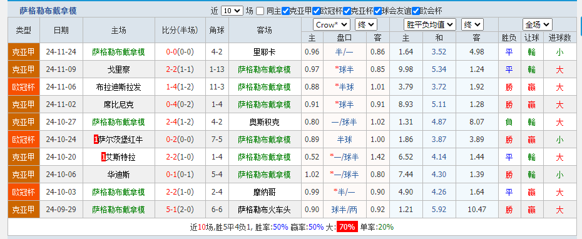Open home team 艾斯特拉

click(121, 158)
